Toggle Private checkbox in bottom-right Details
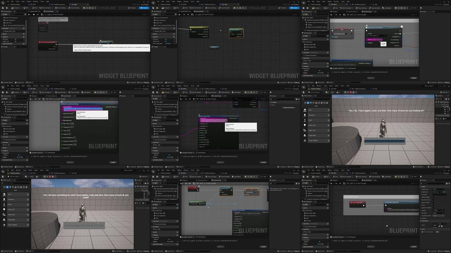 pyautogui.click(x=433, y=205)
